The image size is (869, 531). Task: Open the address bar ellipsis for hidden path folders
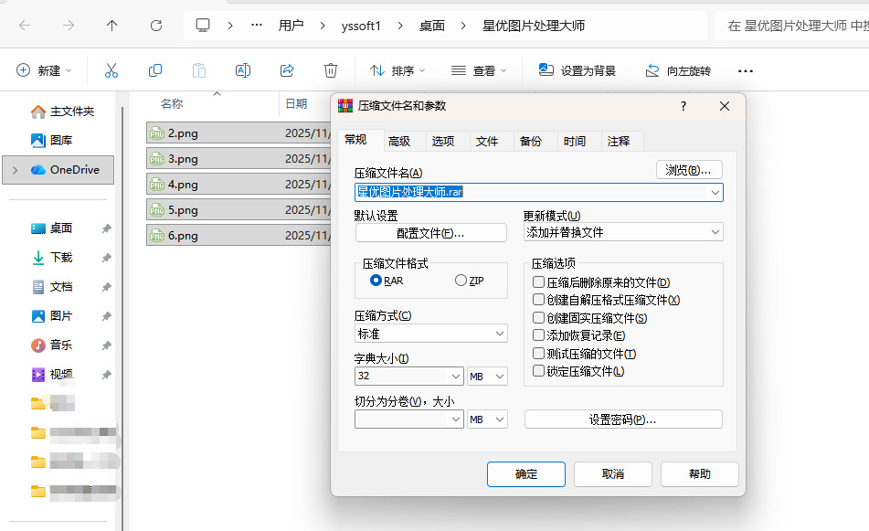click(x=257, y=25)
